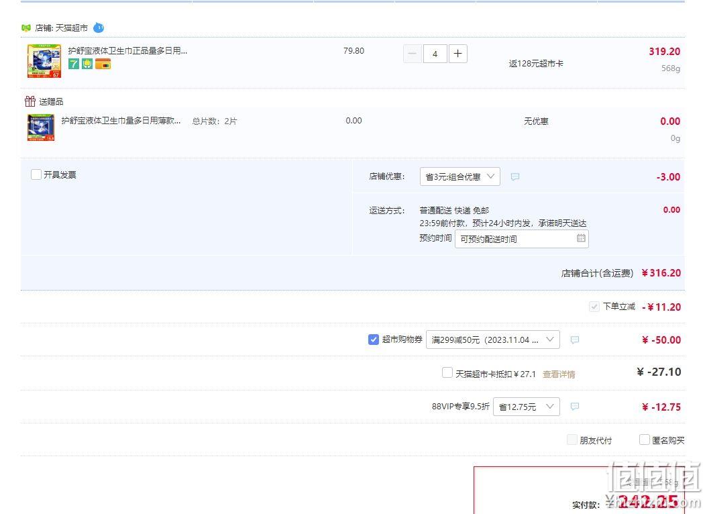This screenshot has height=514, width=707.
Task: Click the 568g weight text
Action: coord(671,68)
